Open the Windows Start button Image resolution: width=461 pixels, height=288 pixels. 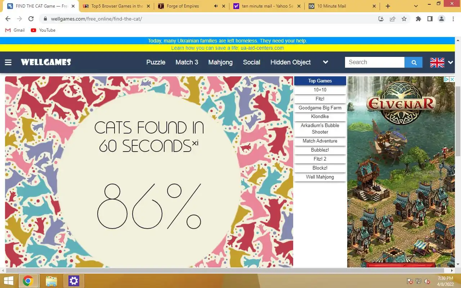point(8,281)
